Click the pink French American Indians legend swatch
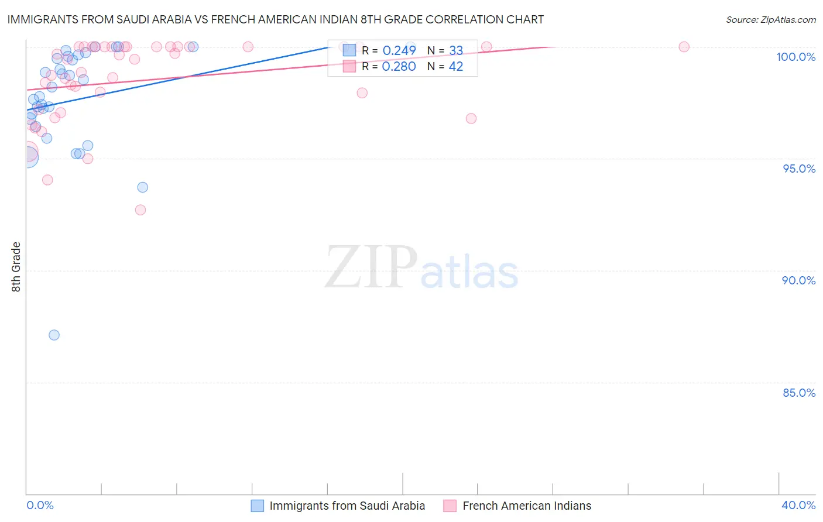 click(450, 506)
